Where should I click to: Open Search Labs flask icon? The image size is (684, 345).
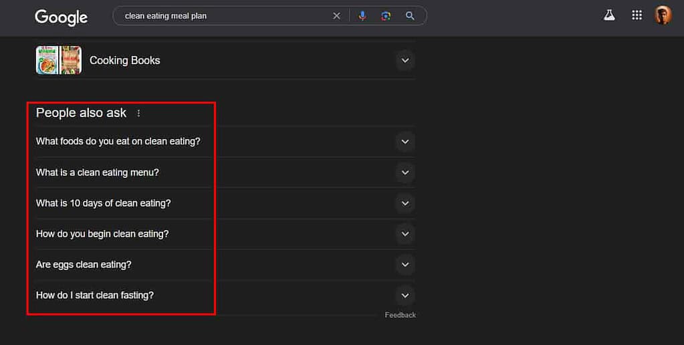coord(609,15)
